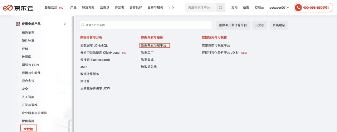
Task: Click 数据计算与分析 heading
Action: [91, 37]
